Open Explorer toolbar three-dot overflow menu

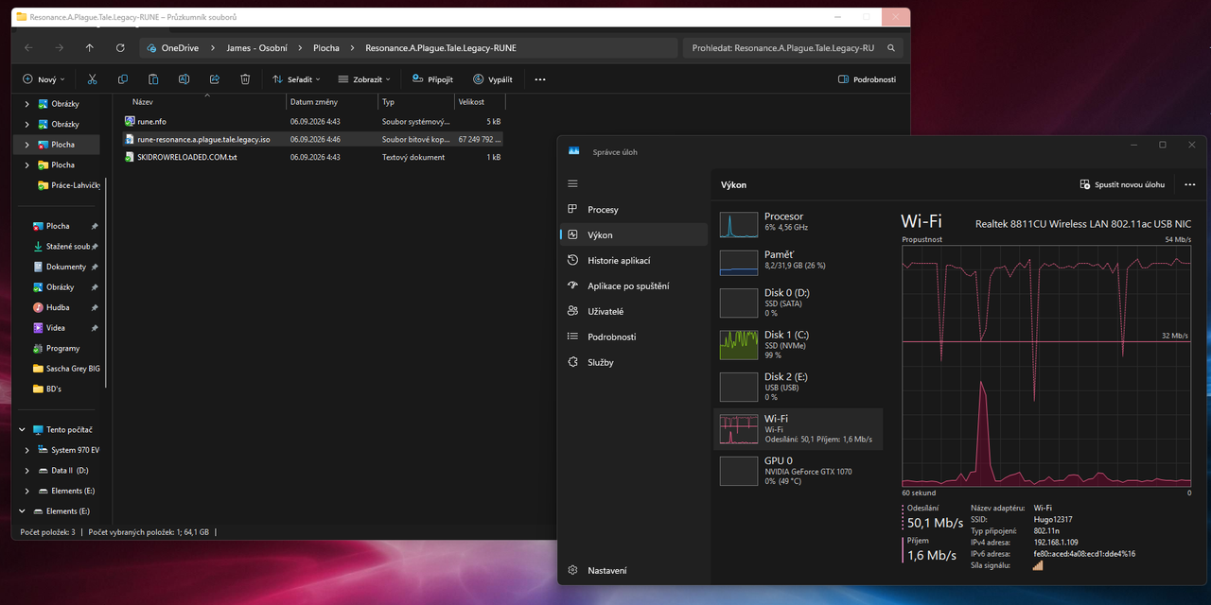[x=540, y=79]
